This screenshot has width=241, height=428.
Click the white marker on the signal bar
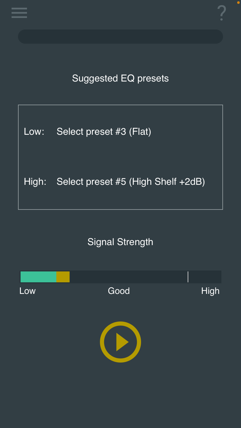tap(188, 277)
